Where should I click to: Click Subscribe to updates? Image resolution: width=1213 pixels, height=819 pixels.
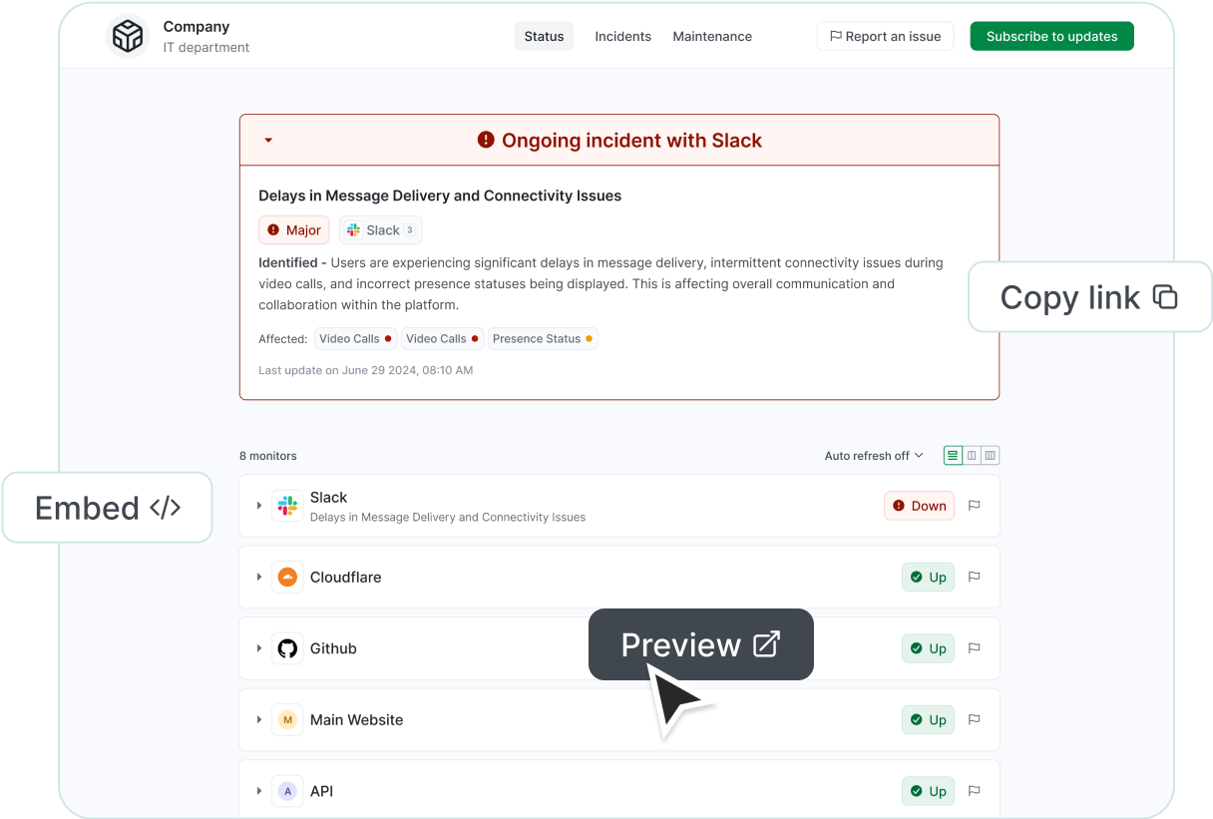[1051, 36]
